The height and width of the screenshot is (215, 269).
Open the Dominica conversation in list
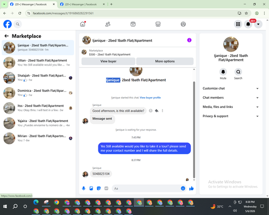pyautogui.click(x=38, y=93)
